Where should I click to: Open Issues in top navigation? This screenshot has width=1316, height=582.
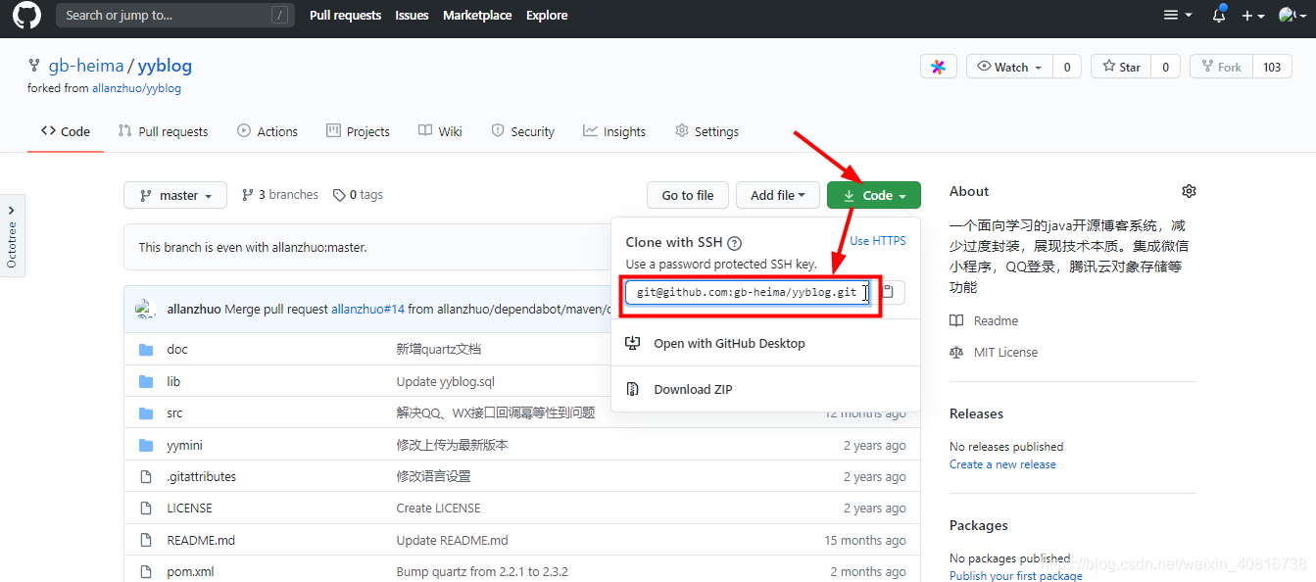(412, 15)
